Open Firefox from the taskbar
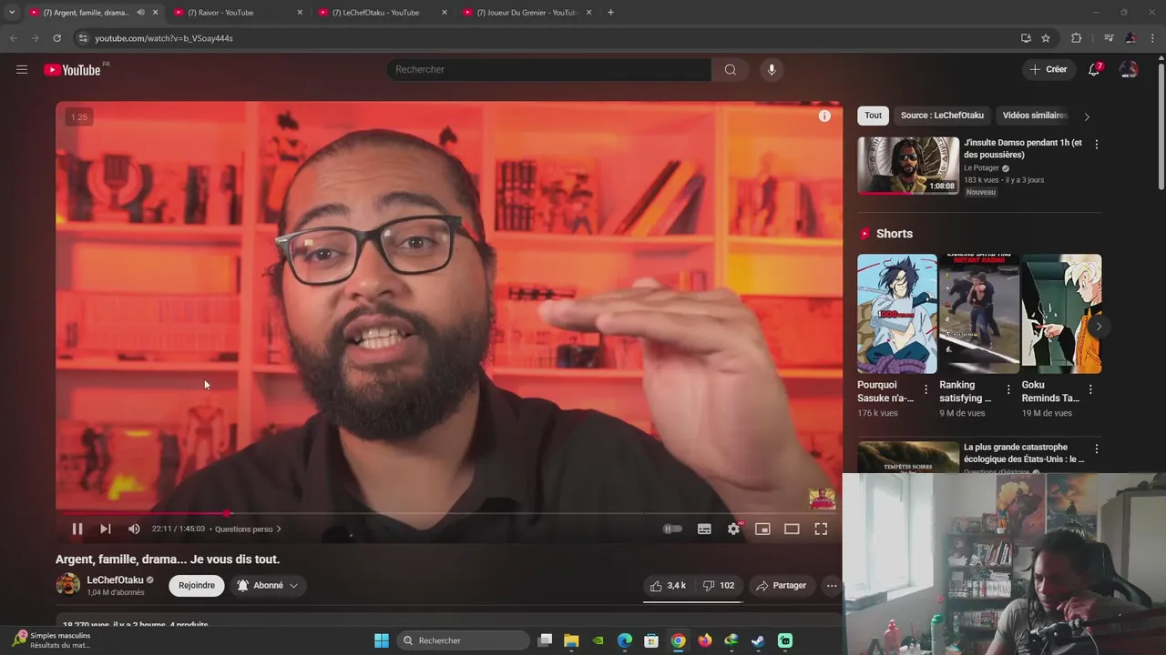Image resolution: width=1166 pixels, height=655 pixels. click(x=704, y=640)
